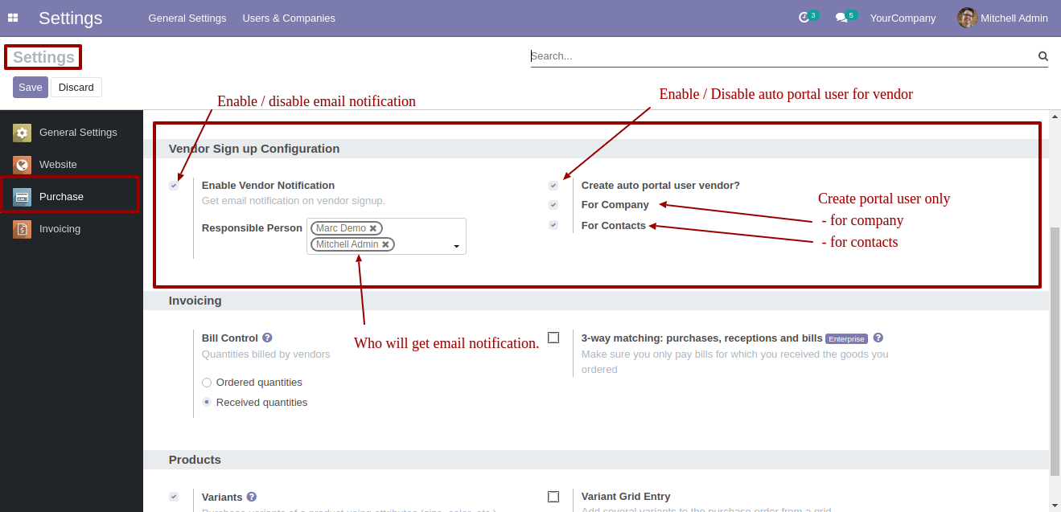Toggle Enable Vendor Notification checkbox
Viewport: 1061px width, 512px height.
(174, 186)
